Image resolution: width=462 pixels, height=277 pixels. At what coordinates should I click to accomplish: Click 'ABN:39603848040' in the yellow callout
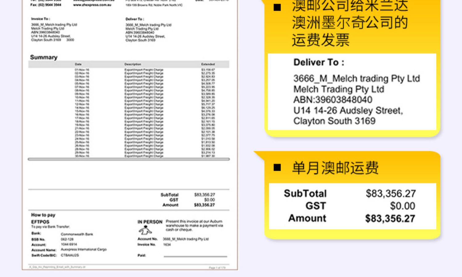(333, 100)
